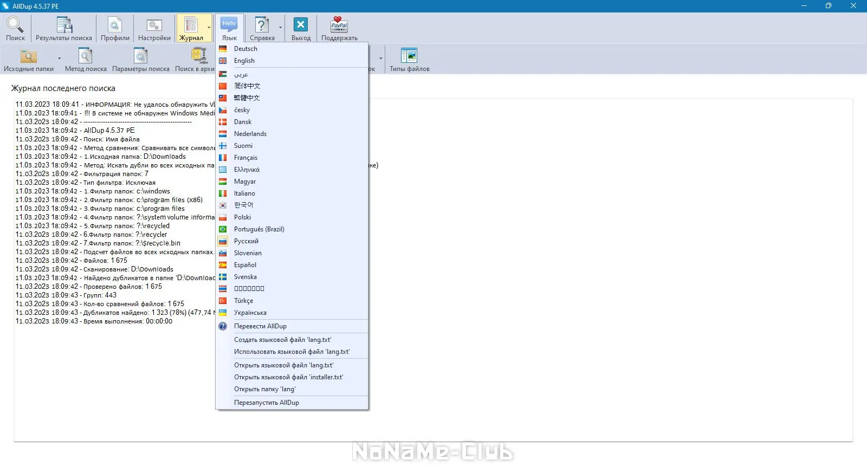Click Перевести AllDup menu item

(x=292, y=326)
